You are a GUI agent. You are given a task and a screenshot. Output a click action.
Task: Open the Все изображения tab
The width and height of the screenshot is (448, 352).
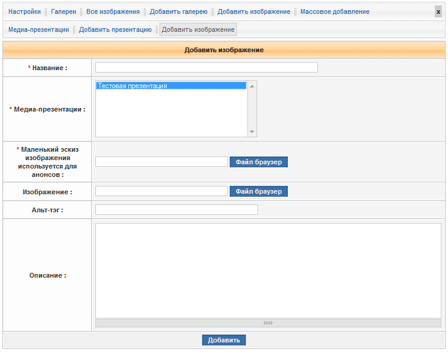pyautogui.click(x=113, y=11)
